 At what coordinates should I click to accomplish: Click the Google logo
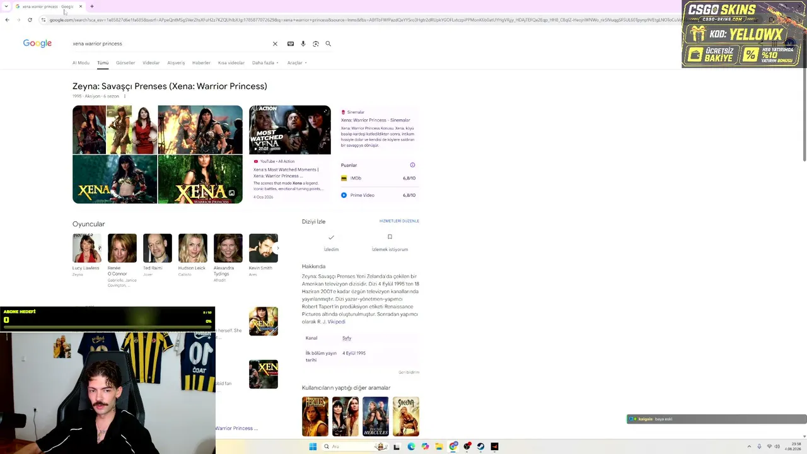coord(37,44)
